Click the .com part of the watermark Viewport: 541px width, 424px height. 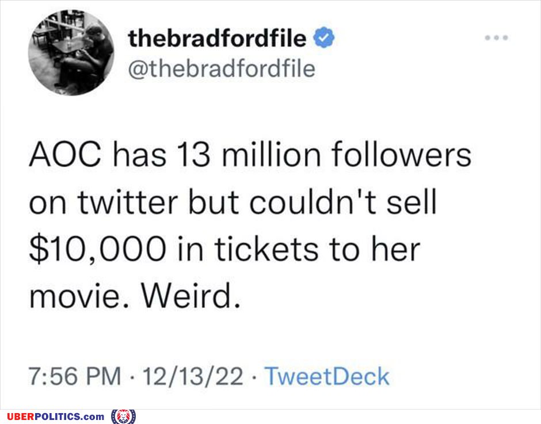click(x=93, y=417)
